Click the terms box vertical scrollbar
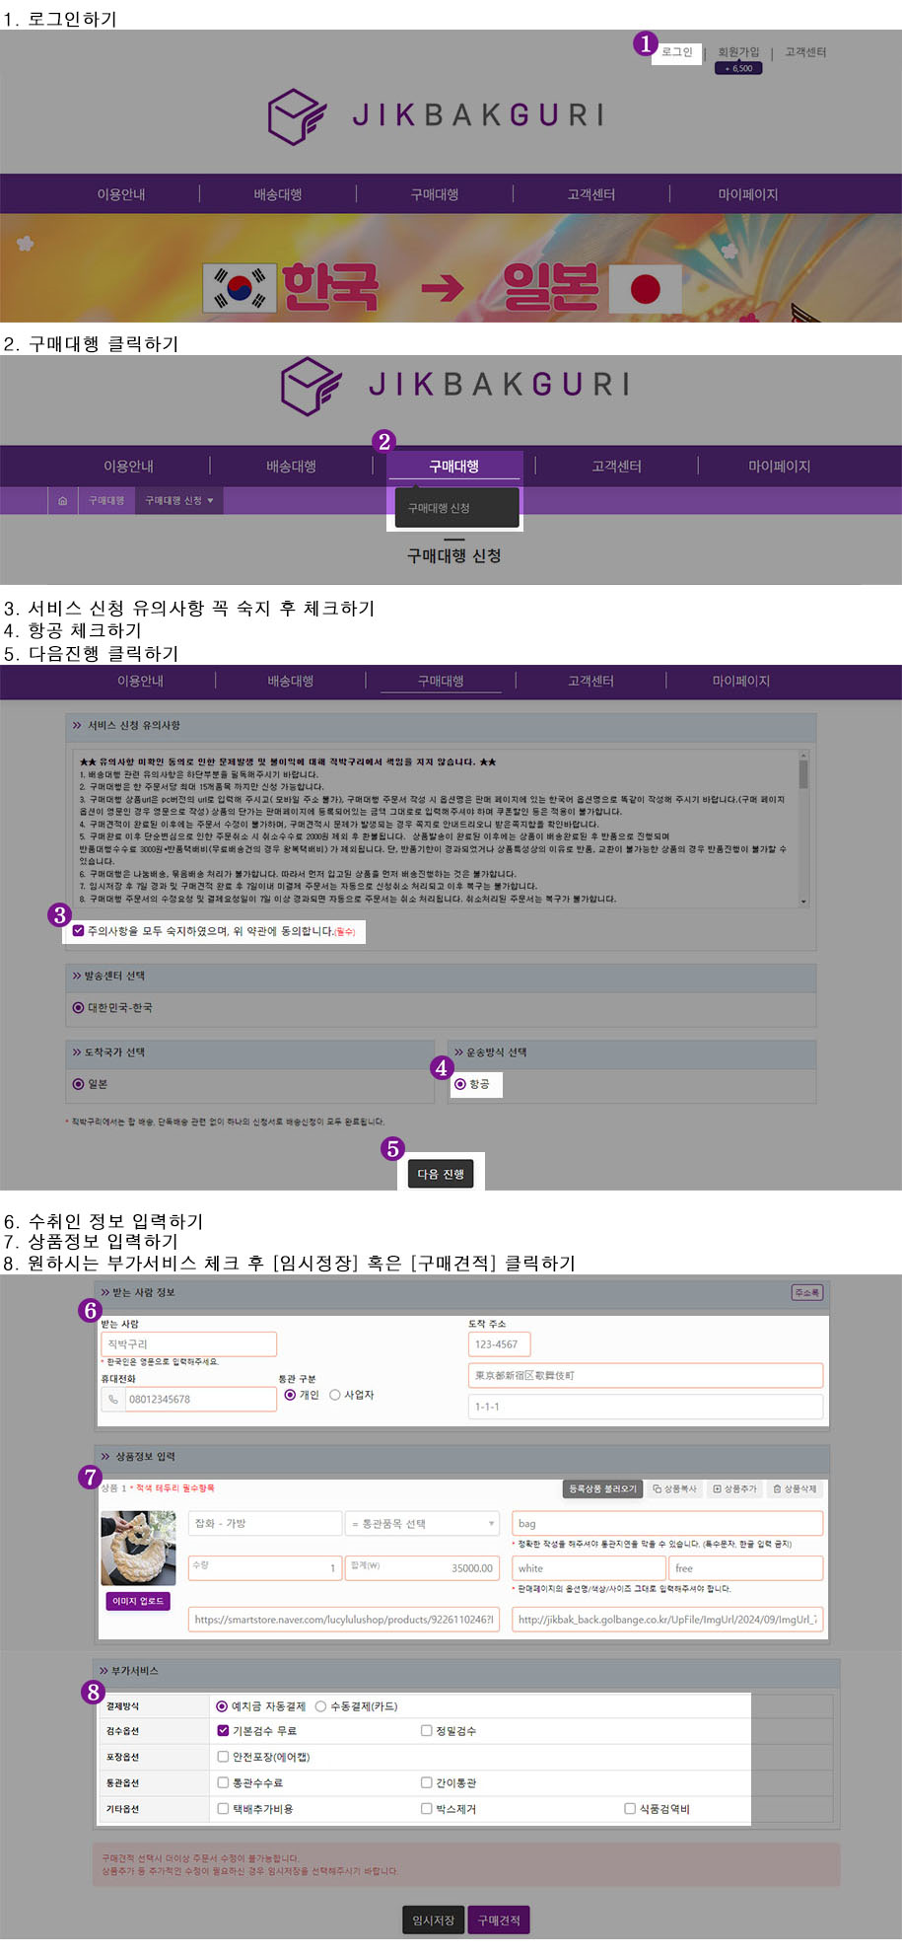The image size is (902, 1955). click(804, 829)
